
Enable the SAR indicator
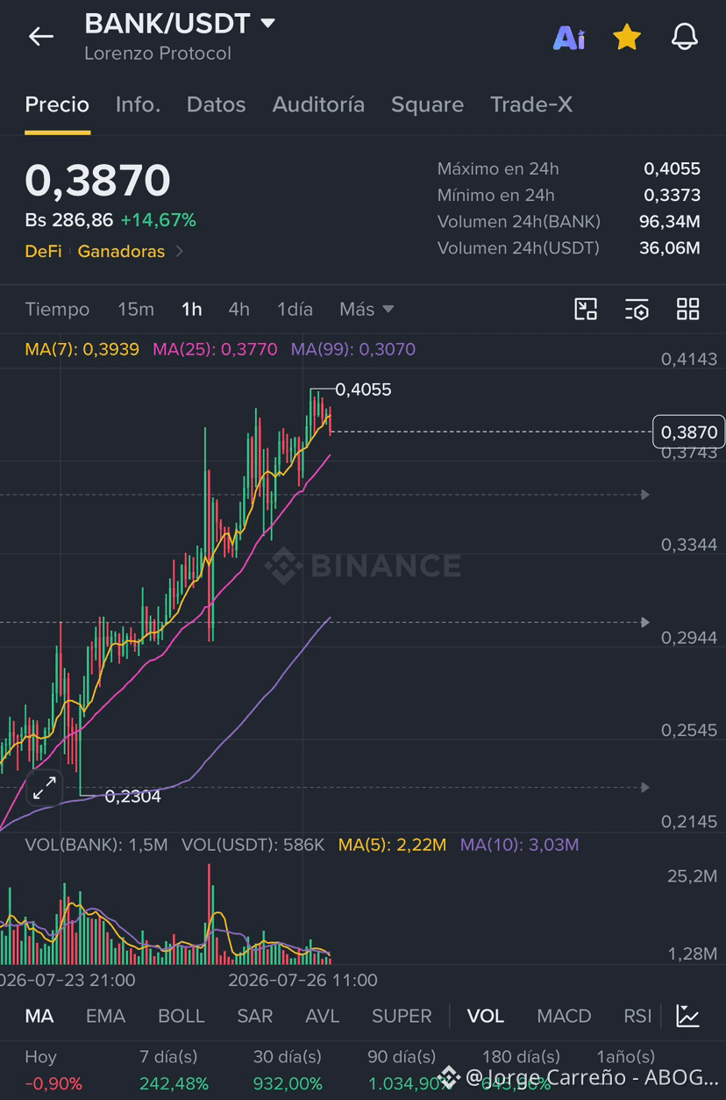coord(255,1016)
